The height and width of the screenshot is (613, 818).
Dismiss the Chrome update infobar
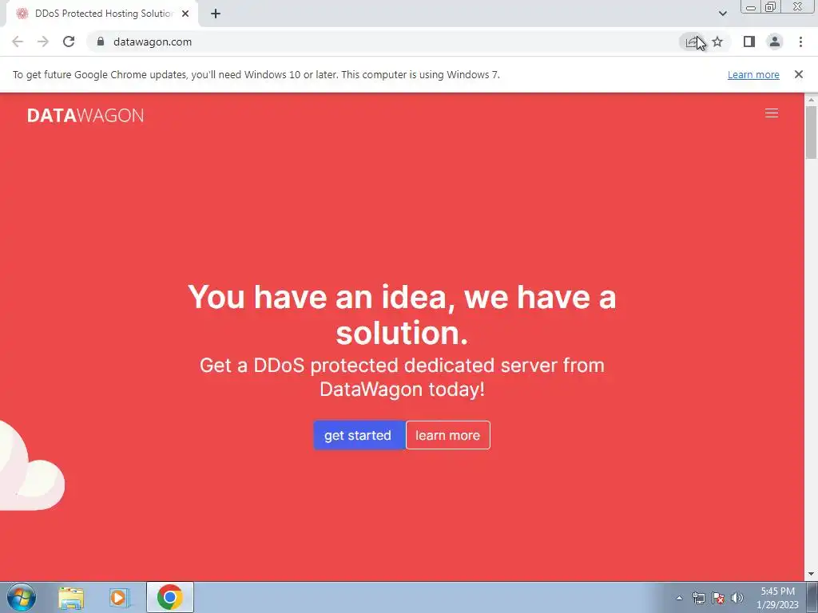798,74
